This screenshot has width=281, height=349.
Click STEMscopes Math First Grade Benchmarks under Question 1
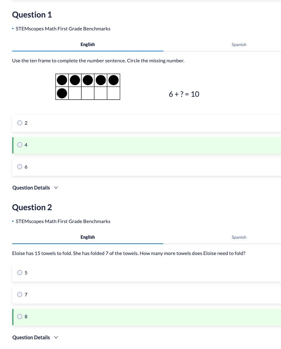(63, 29)
